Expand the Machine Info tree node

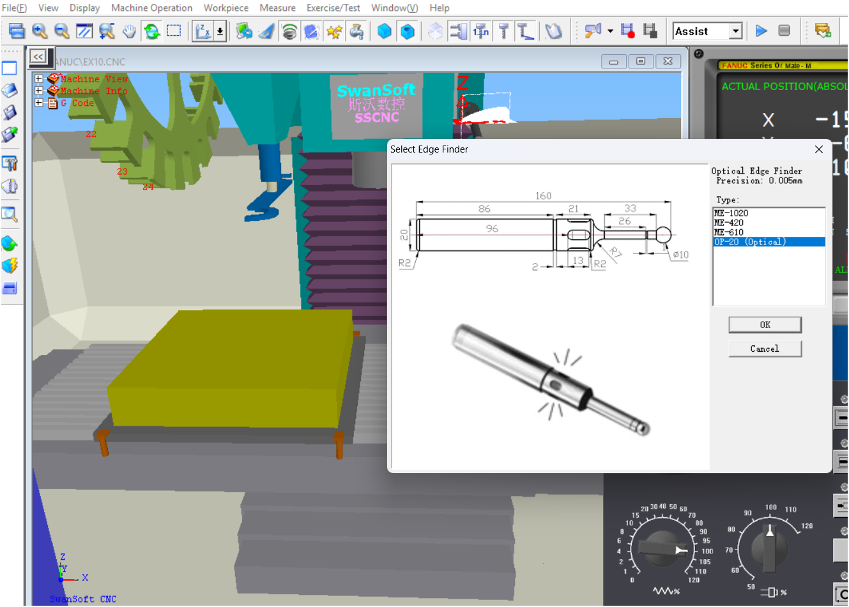(x=39, y=91)
